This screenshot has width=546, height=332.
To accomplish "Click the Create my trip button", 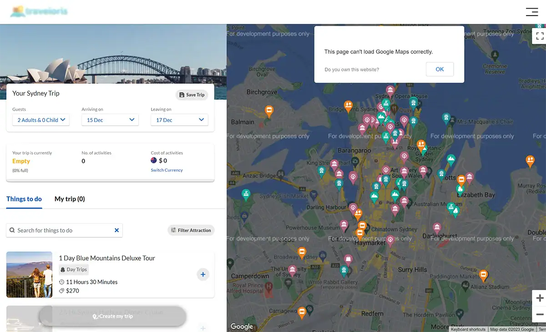I will 112,316.
